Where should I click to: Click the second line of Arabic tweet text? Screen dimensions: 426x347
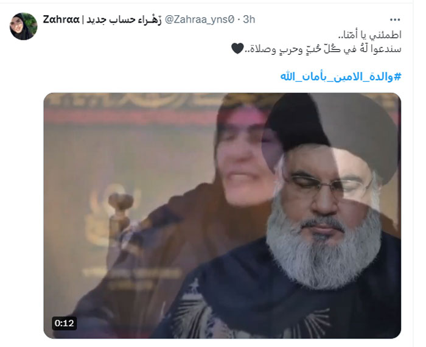[x=316, y=49]
